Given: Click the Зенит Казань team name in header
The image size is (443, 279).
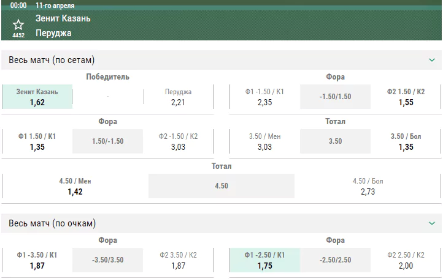Looking at the screenshot, I should tap(63, 18).
